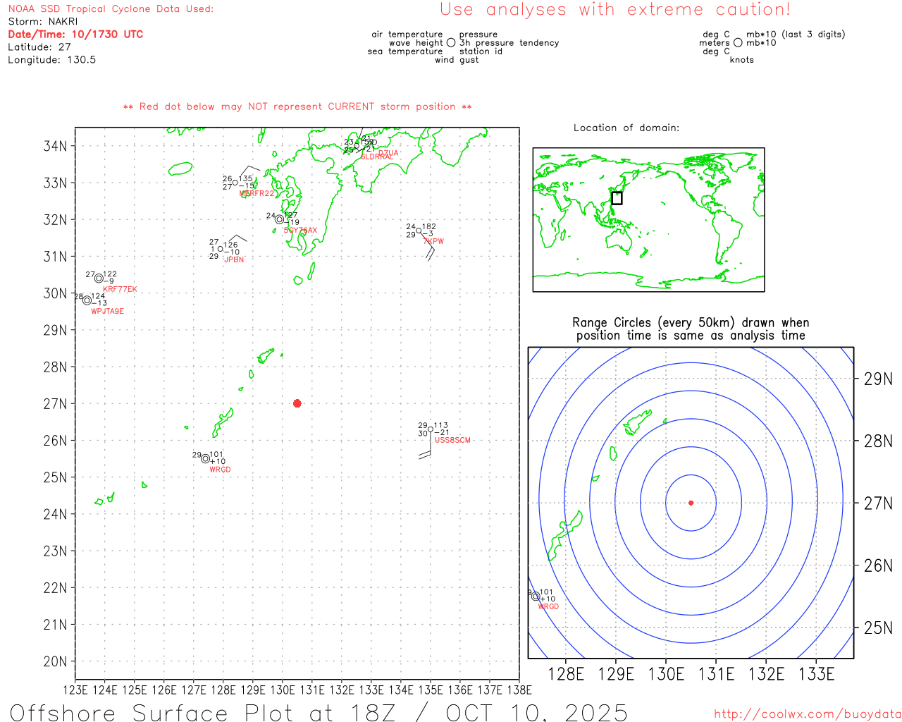
Task: Click the red storm position dot on main map
Action: [x=297, y=403]
